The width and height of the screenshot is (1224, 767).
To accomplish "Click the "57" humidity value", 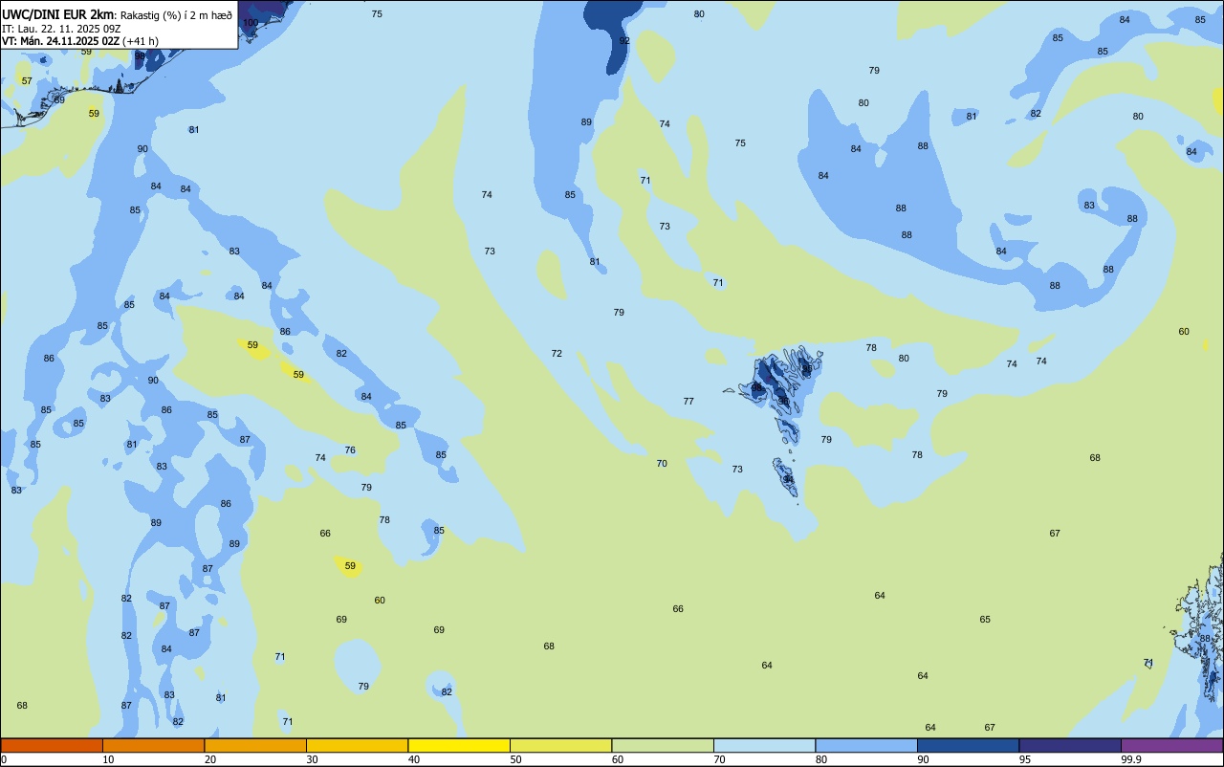I will [x=27, y=80].
